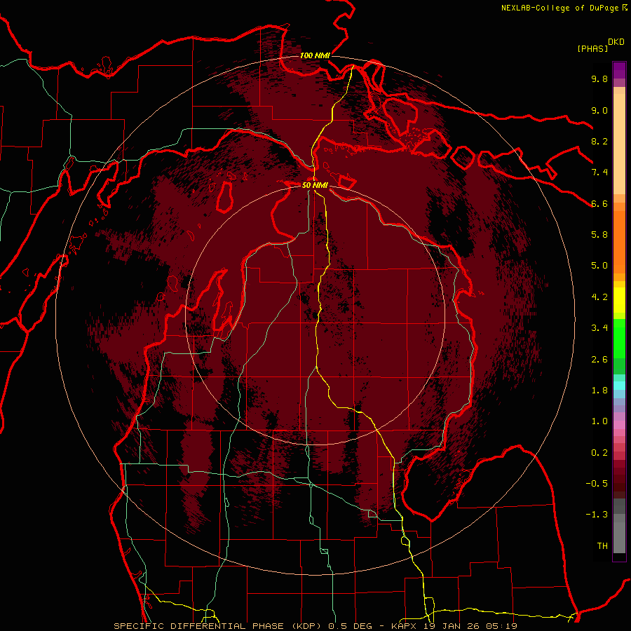The image size is (631, 631).
Task: Click the 7.4 value on color scale
Action: point(599,172)
